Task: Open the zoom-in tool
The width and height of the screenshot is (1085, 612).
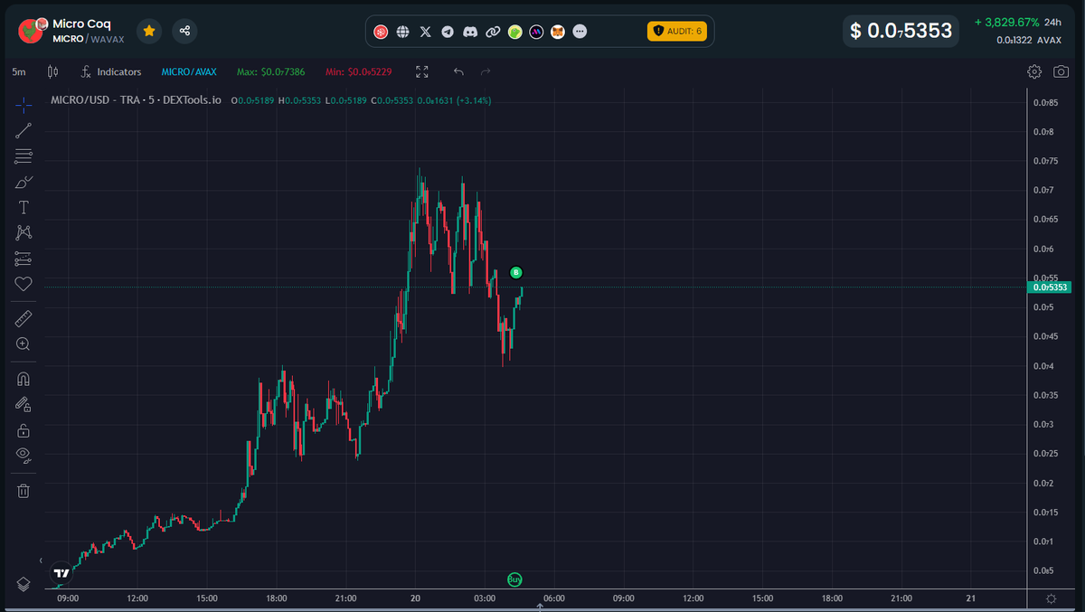Action: click(23, 344)
